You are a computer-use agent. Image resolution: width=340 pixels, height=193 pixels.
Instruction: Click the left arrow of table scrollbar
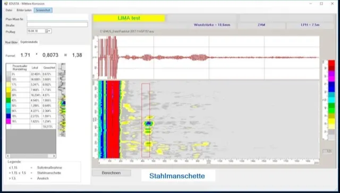(x=8, y=156)
